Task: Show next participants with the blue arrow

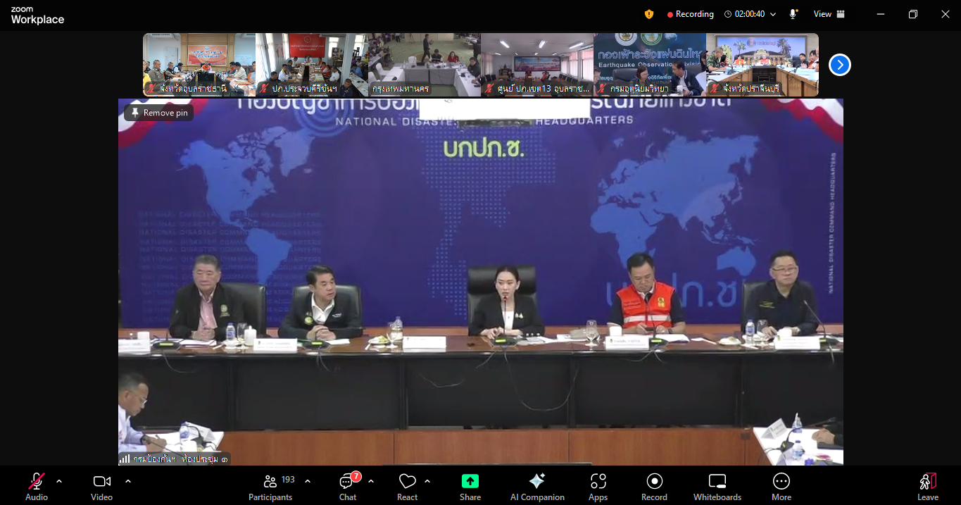Action: [x=839, y=65]
